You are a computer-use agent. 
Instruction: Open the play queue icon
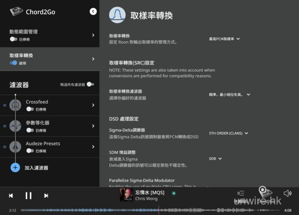241,194
